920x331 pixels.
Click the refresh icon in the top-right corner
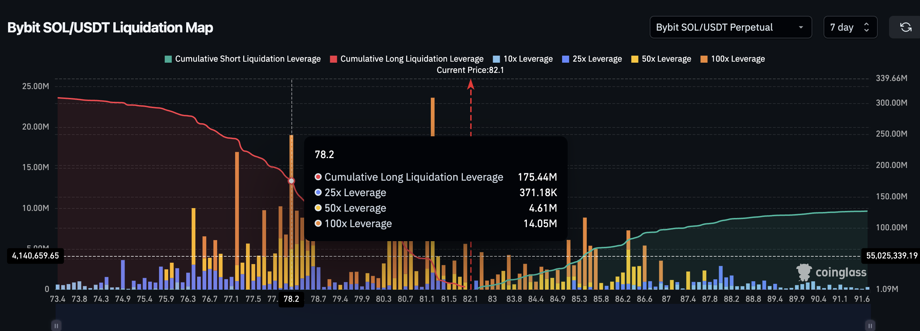[x=906, y=27]
